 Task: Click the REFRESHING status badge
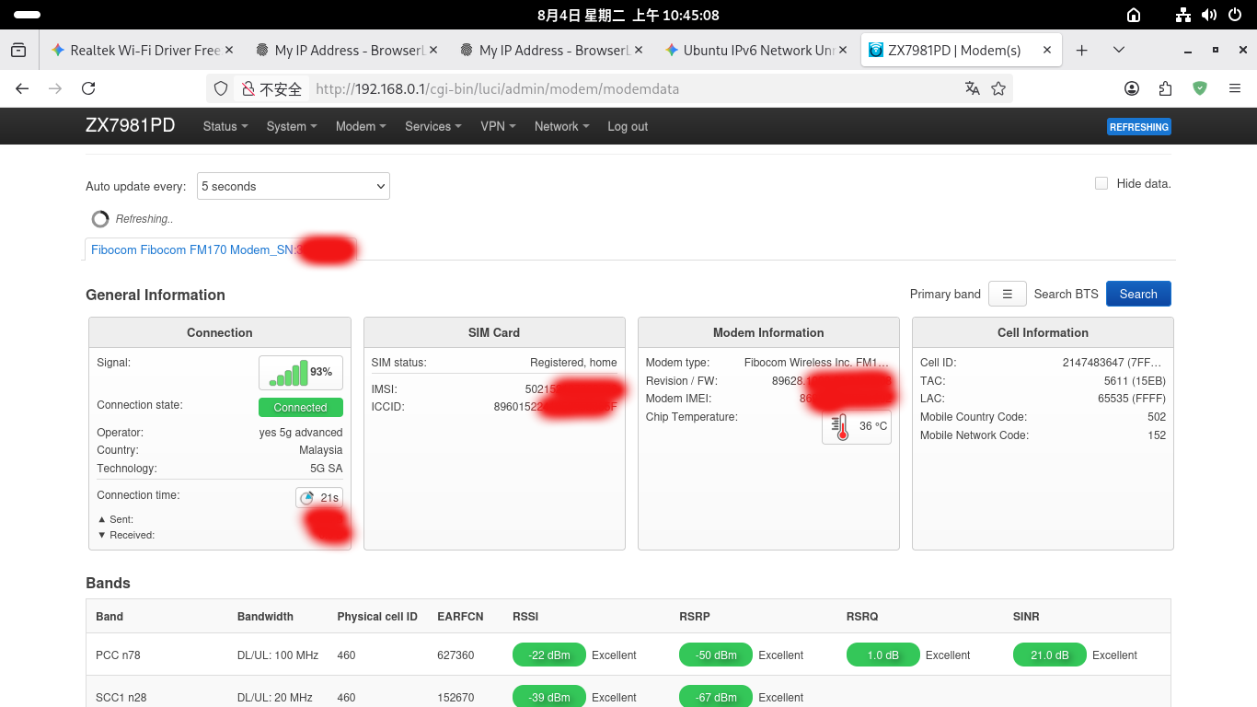pyautogui.click(x=1139, y=127)
